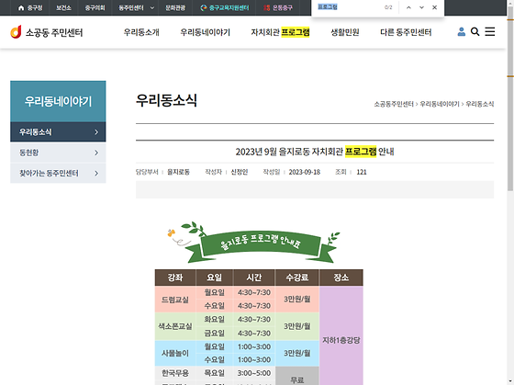Click the post title 2023년 9월 을지로동 자치회관 프로그램 안내

click(315, 152)
